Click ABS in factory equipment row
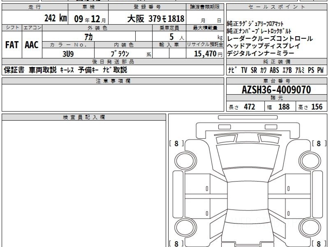This screenshot has height=247, width=329. coord(274,70)
